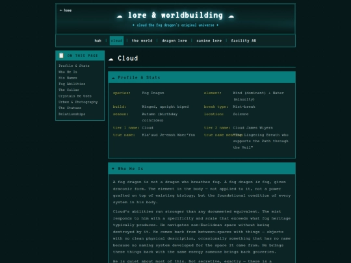Click cloud icon beside Cloud heading
This screenshot has width=351, height=263.
click(x=111, y=59)
